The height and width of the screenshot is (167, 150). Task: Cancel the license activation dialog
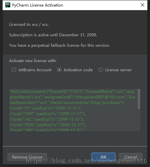coord(131,157)
